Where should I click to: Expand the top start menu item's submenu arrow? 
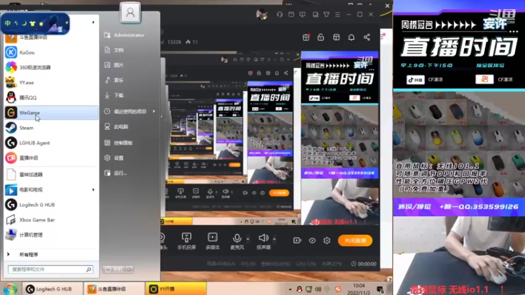[x=93, y=22]
